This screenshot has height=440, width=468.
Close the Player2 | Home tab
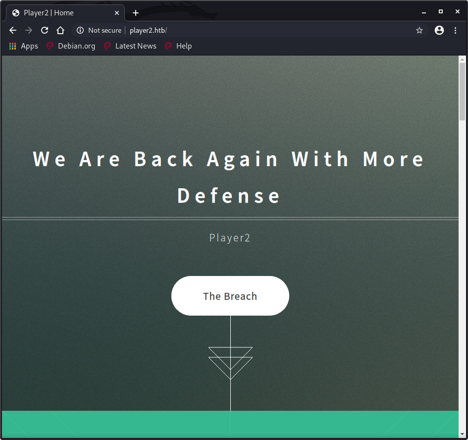pyautogui.click(x=117, y=13)
